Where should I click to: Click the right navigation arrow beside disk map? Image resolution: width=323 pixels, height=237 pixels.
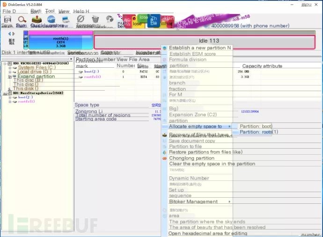(14, 34)
